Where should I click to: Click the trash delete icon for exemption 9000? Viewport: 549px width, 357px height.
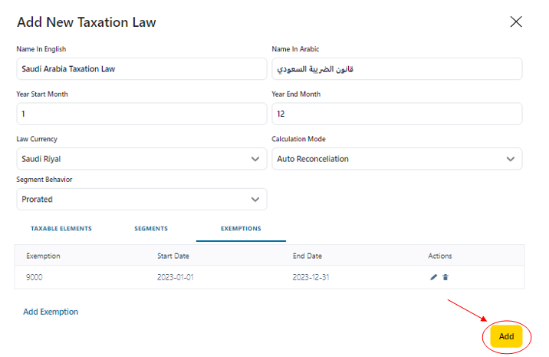pyautogui.click(x=445, y=277)
